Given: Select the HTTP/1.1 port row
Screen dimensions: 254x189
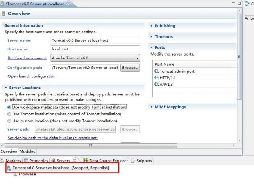Looking at the screenshot, I should click(x=195, y=78).
